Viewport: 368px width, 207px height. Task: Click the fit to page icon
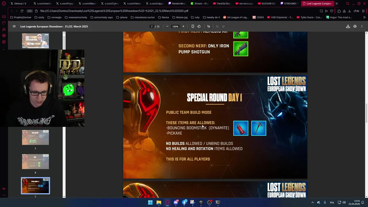coord(193,26)
